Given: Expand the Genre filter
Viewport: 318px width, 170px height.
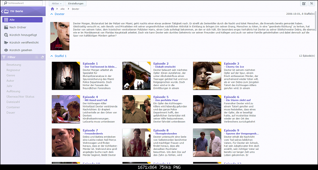Looking at the screenshot, I should [x=11, y=75].
